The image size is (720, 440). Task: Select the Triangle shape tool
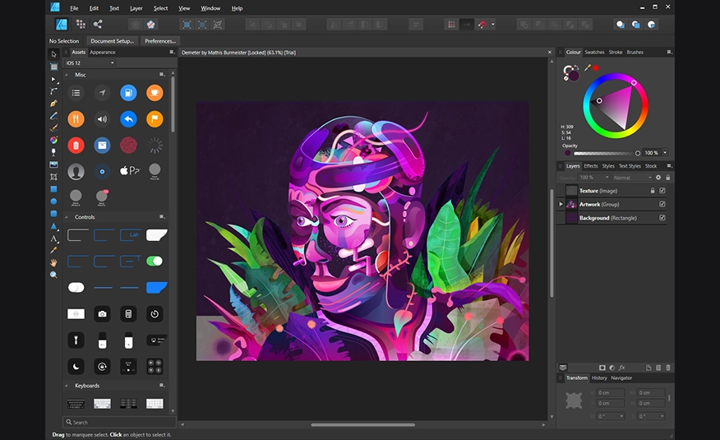point(53,226)
